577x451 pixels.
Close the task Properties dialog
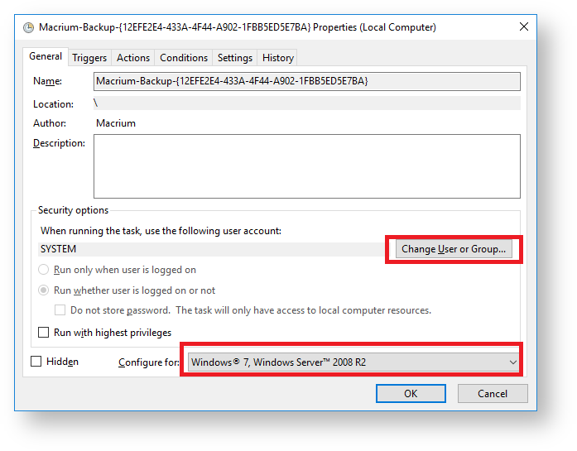click(x=523, y=26)
